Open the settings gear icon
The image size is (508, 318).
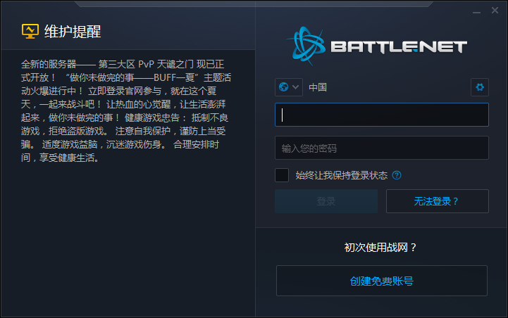tap(480, 87)
